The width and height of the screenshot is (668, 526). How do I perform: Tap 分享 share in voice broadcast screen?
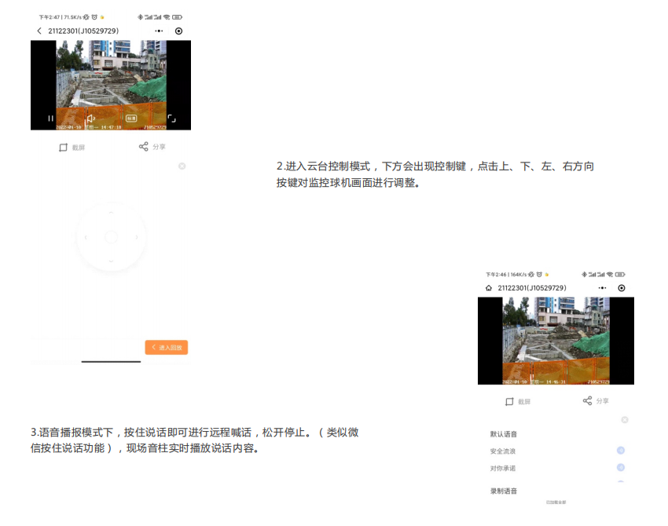pos(596,400)
